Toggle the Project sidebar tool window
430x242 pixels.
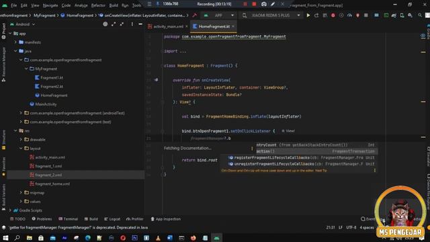3,31
